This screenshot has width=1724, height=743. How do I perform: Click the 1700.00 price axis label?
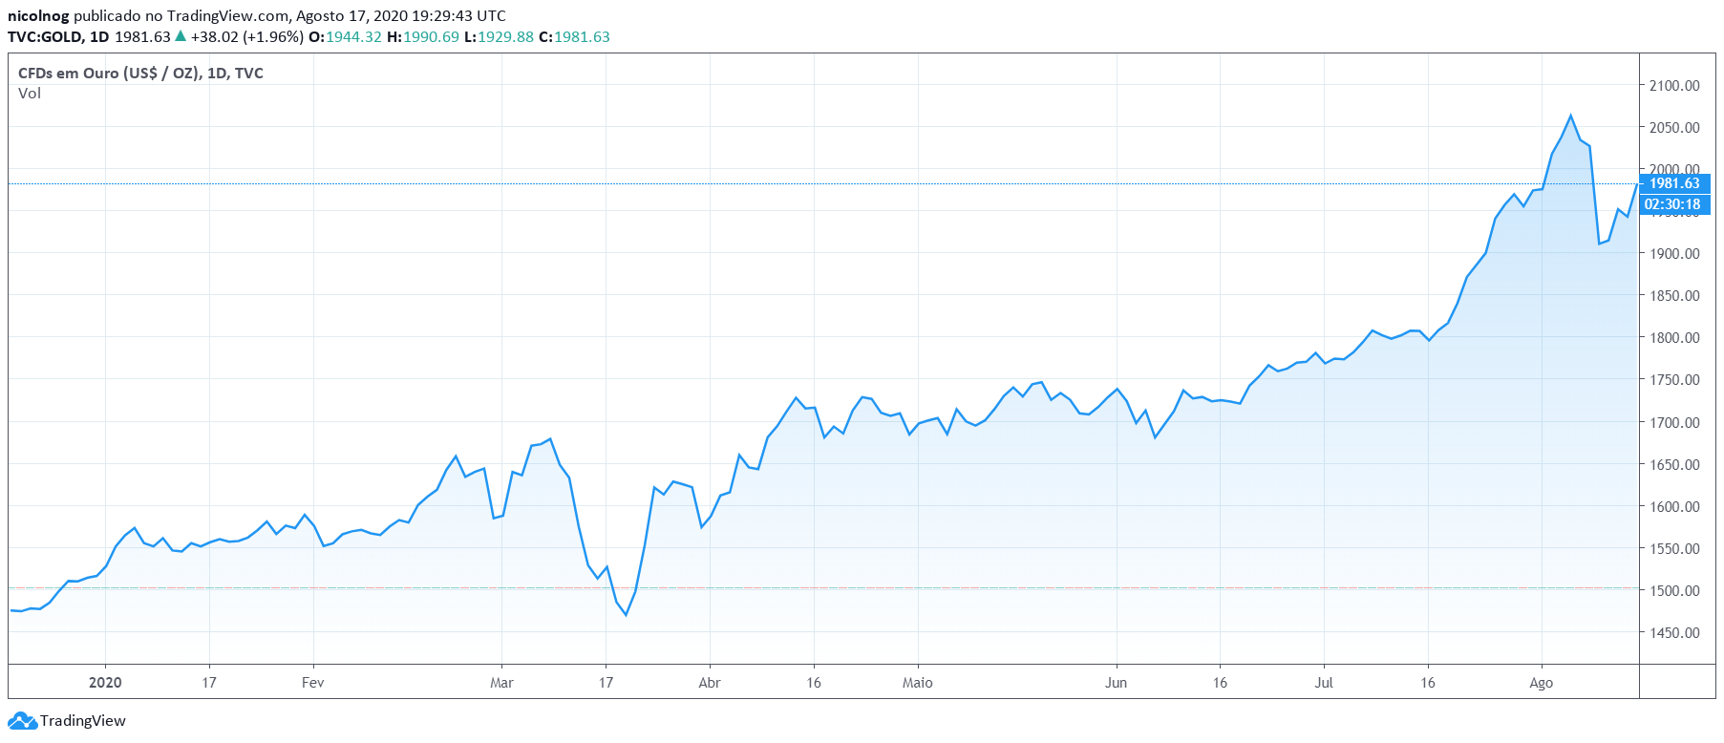1674,422
